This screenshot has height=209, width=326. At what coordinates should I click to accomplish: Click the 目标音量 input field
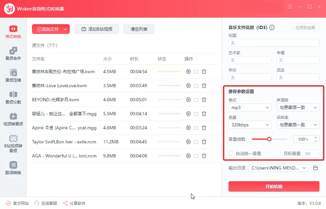(x=311, y=153)
